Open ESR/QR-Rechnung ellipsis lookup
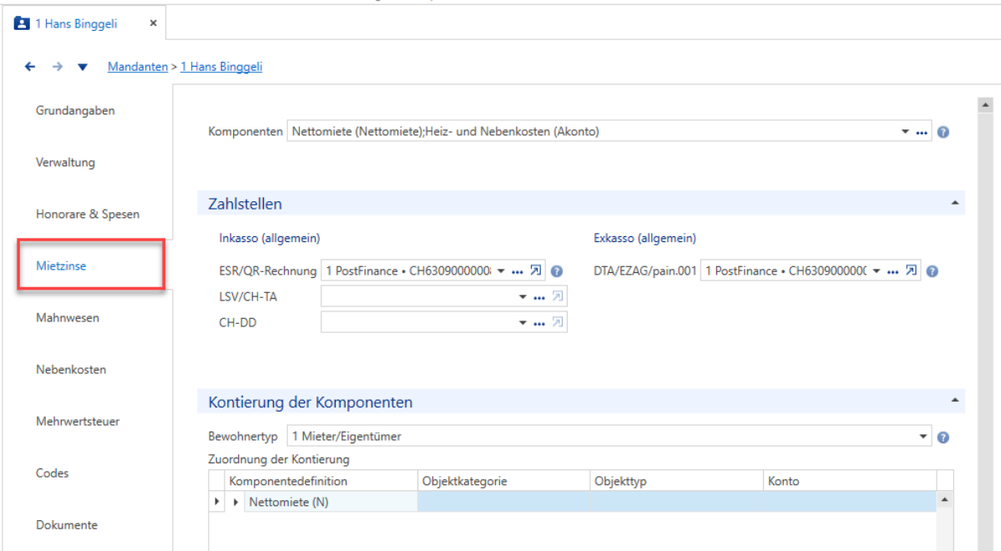Viewport: 1001px width, 551px height. (517, 271)
